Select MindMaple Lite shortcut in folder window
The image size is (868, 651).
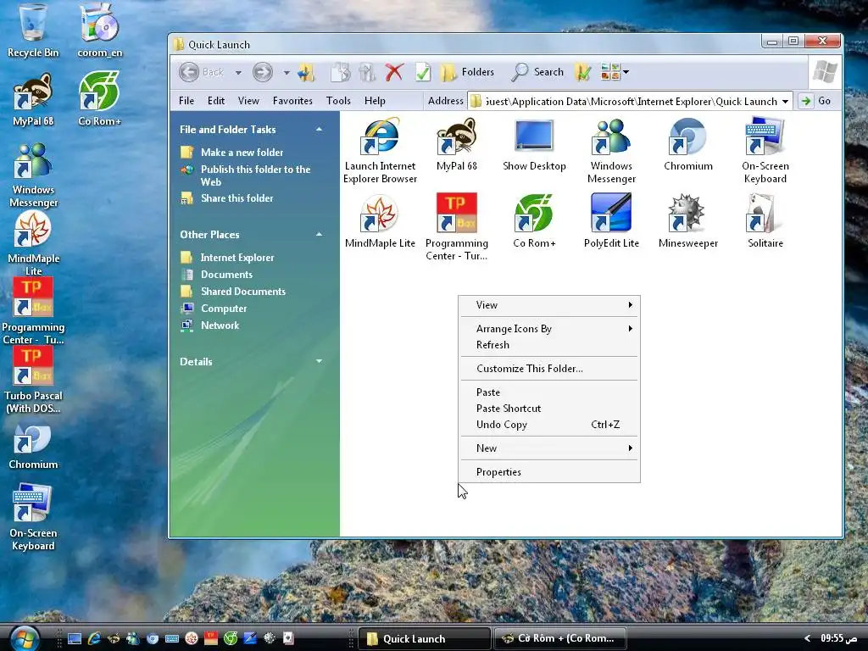(380, 221)
